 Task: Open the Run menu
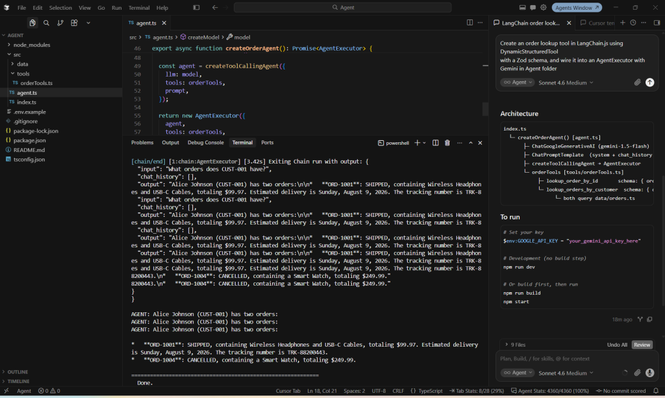pyautogui.click(x=117, y=8)
